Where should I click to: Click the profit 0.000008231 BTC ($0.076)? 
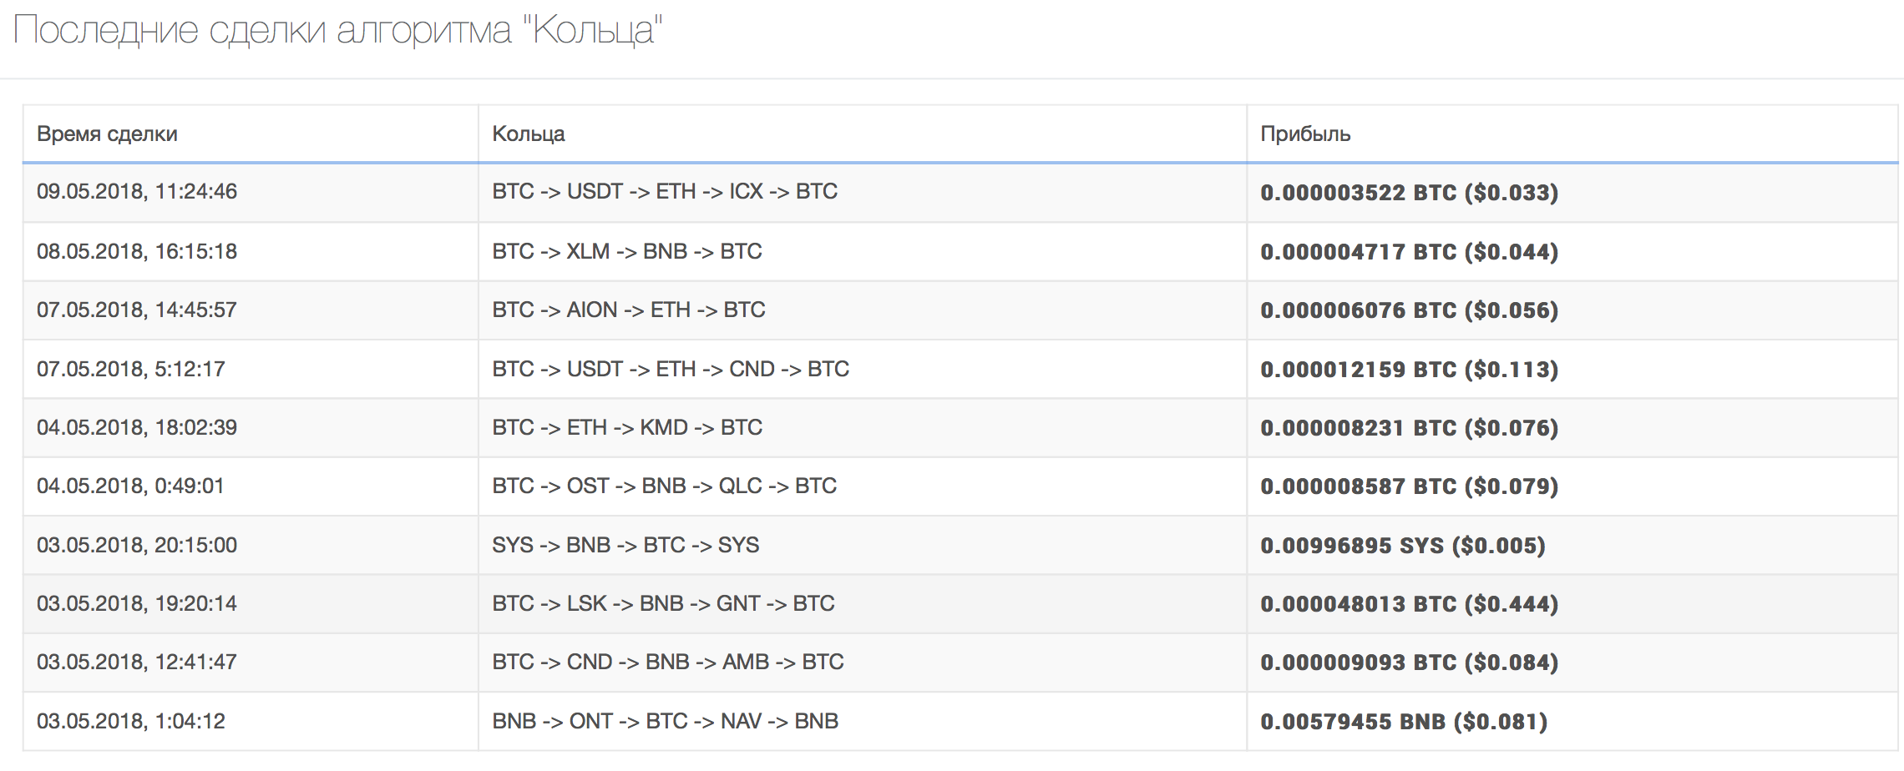(1410, 428)
